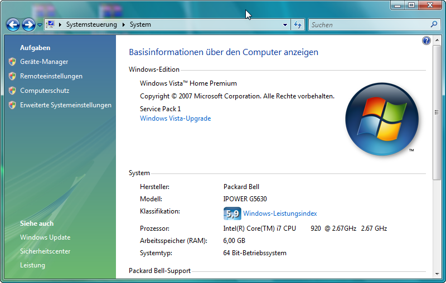Click into the Suchen search field
The width and height of the screenshot is (446, 283).
pos(368,24)
